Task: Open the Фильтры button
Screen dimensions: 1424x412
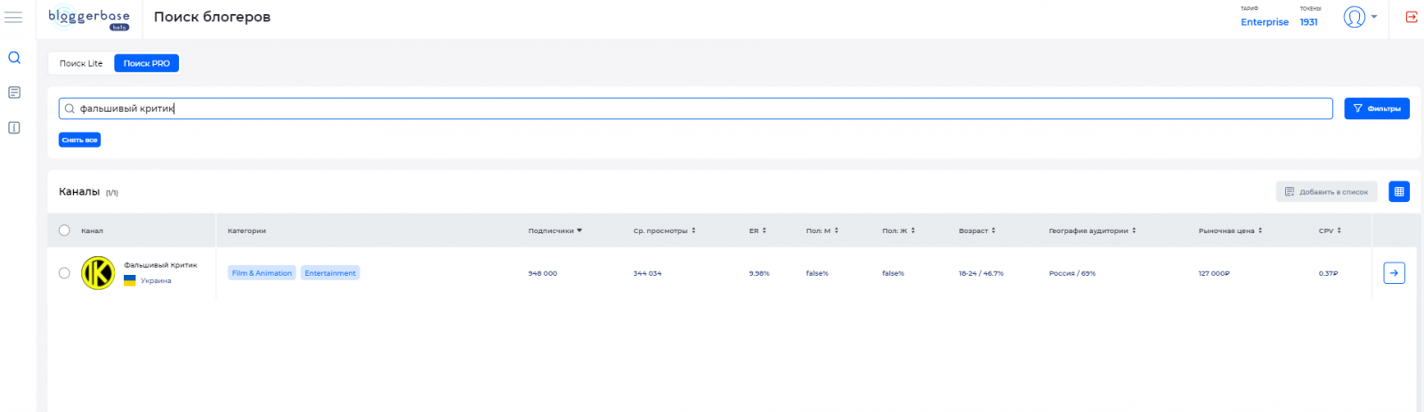Action: (x=1376, y=109)
